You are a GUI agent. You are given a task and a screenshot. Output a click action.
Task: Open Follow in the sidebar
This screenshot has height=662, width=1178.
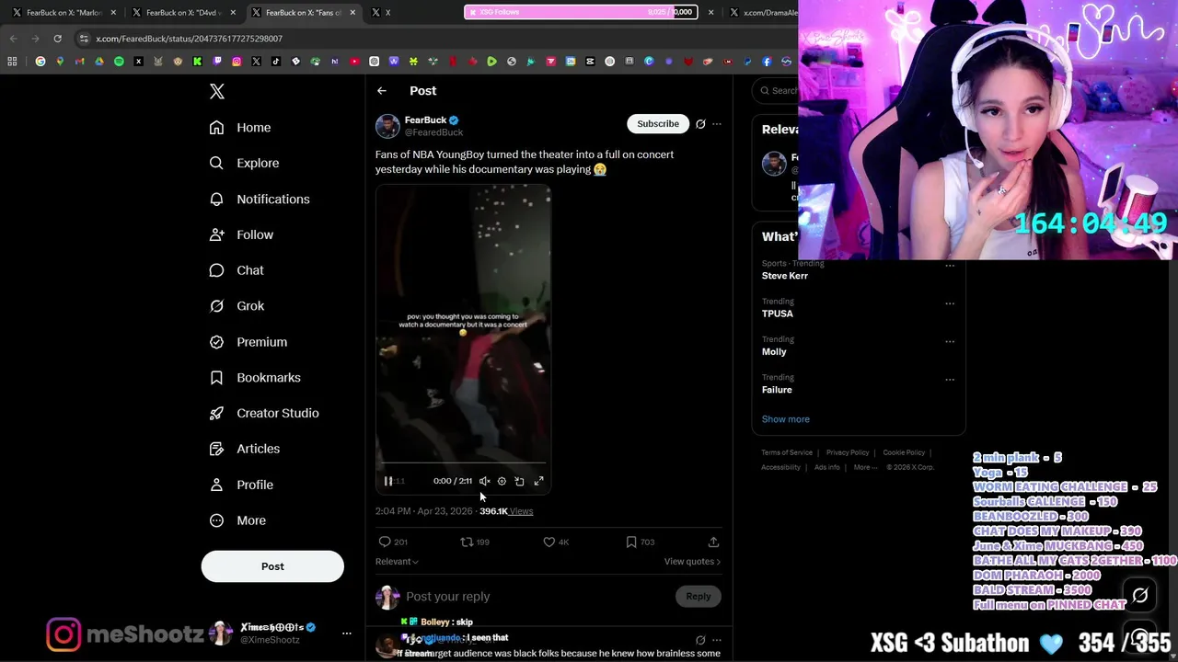tap(241, 235)
